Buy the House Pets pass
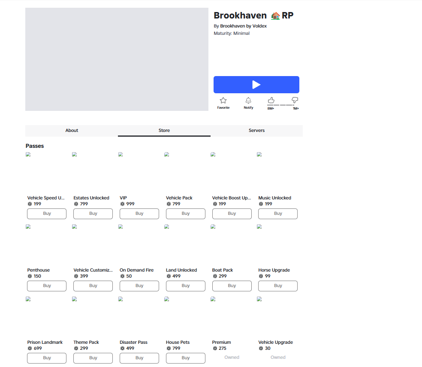The image size is (422, 367). 186,358
